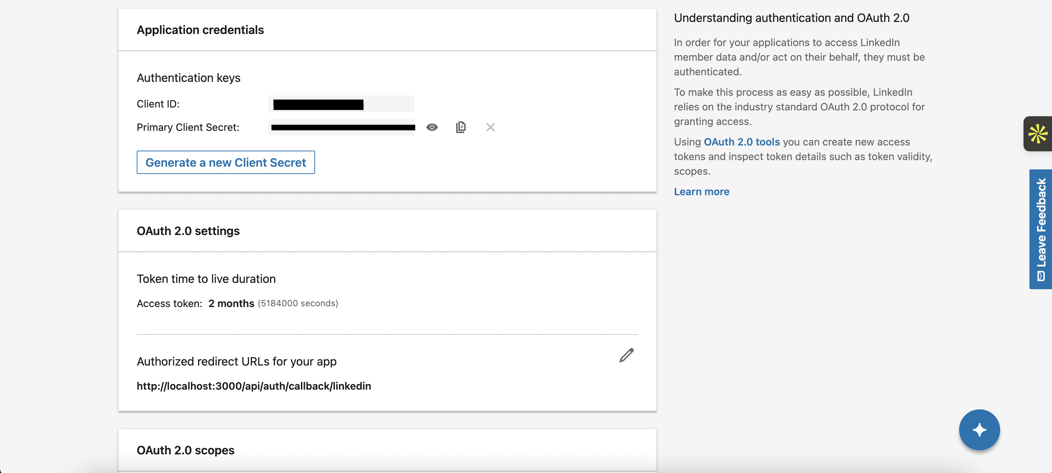Click Generate a new Client Secret
The width and height of the screenshot is (1052, 473).
(226, 163)
